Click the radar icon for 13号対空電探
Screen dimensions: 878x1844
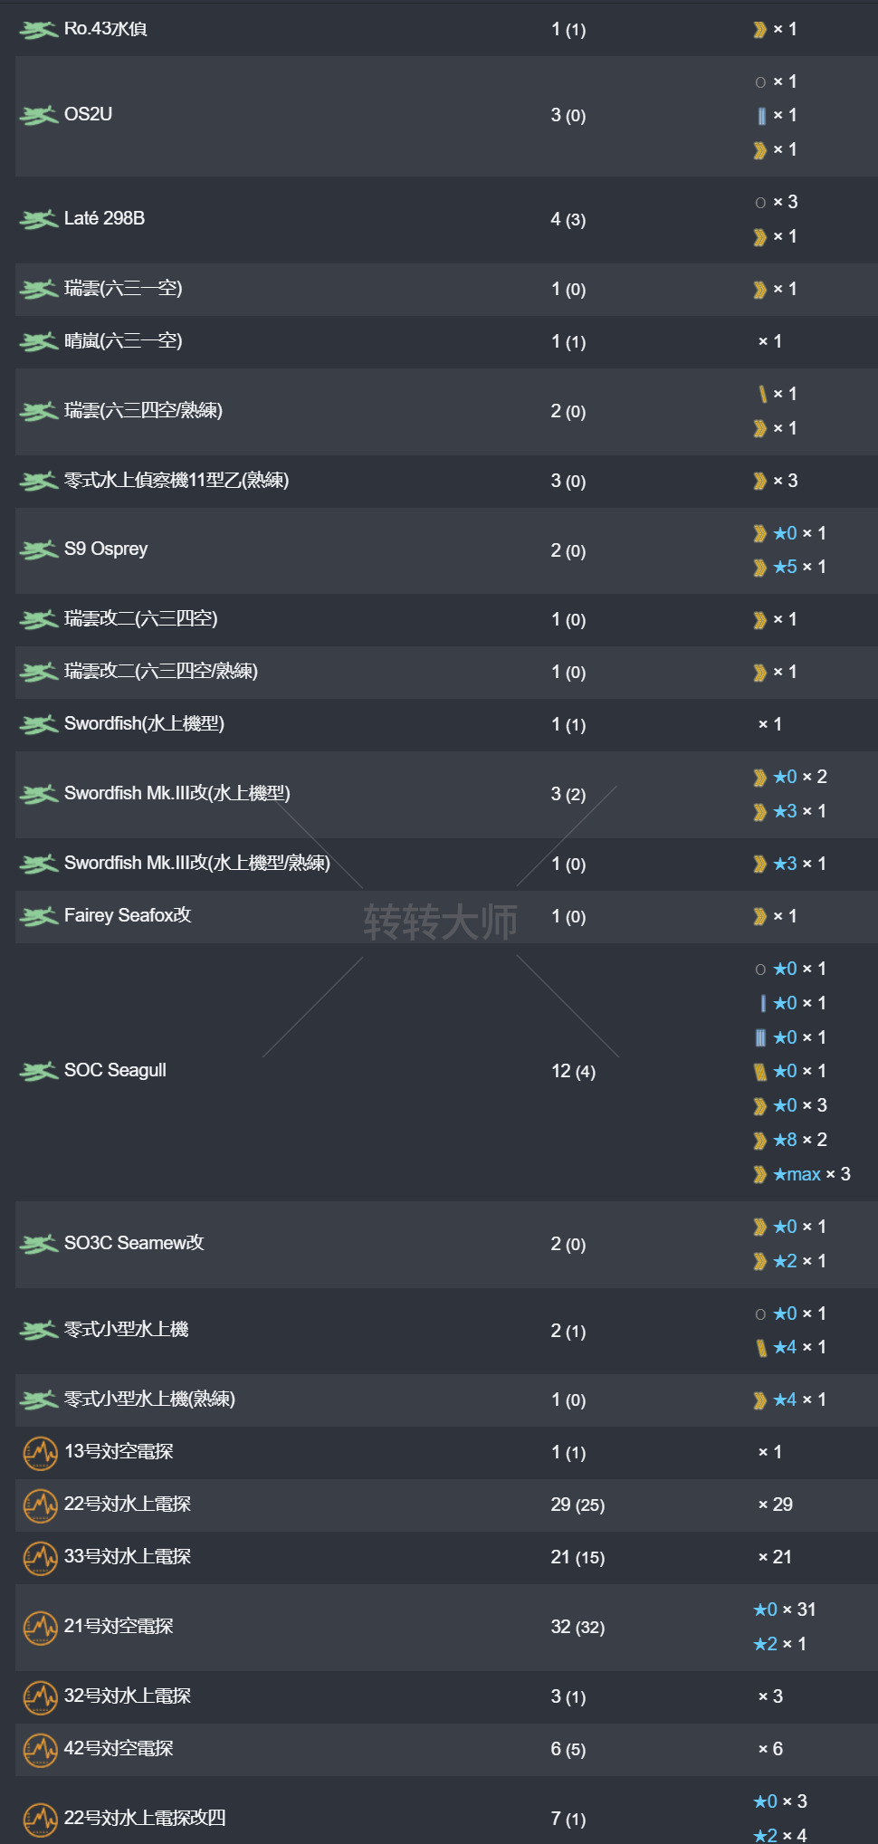point(40,1453)
